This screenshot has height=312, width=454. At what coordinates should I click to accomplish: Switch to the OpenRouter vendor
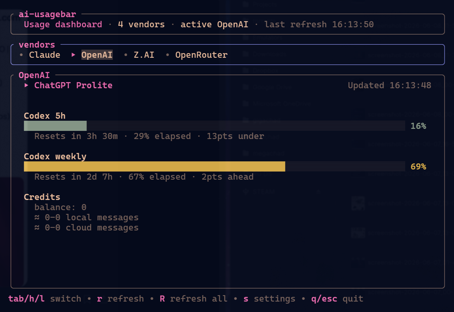click(201, 55)
